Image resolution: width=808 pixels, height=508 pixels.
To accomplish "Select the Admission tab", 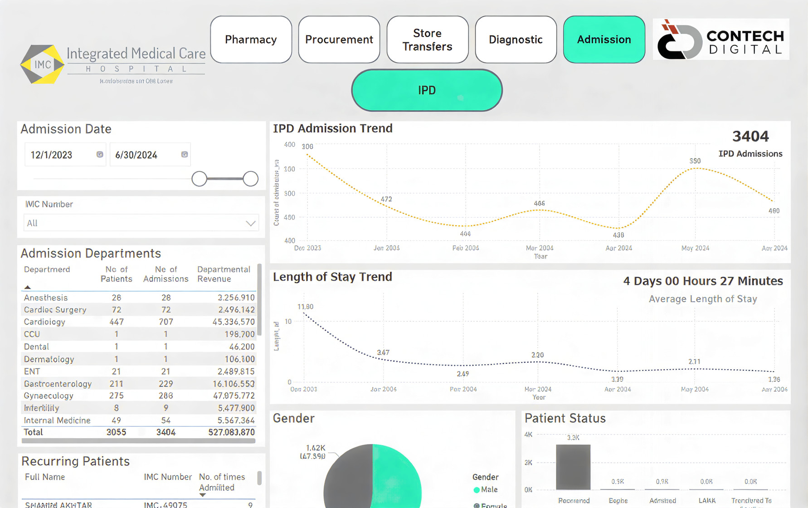I will [604, 39].
